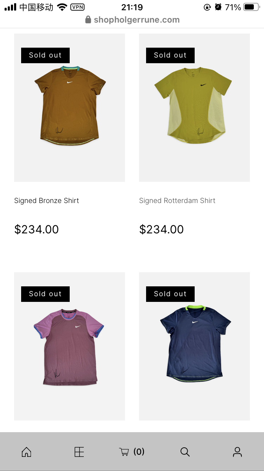
Task: Tap the cart item count (0)
Action: click(139, 452)
